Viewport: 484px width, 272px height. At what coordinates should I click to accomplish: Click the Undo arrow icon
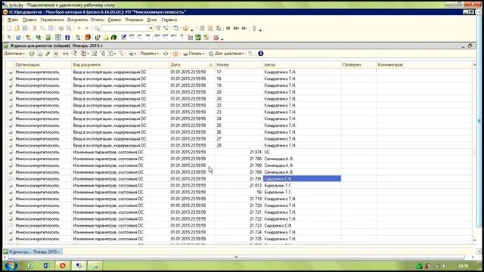pyautogui.click(x=79, y=29)
